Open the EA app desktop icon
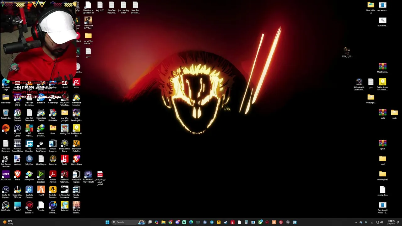The width and height of the screenshot is (402, 226). (x=6, y=130)
